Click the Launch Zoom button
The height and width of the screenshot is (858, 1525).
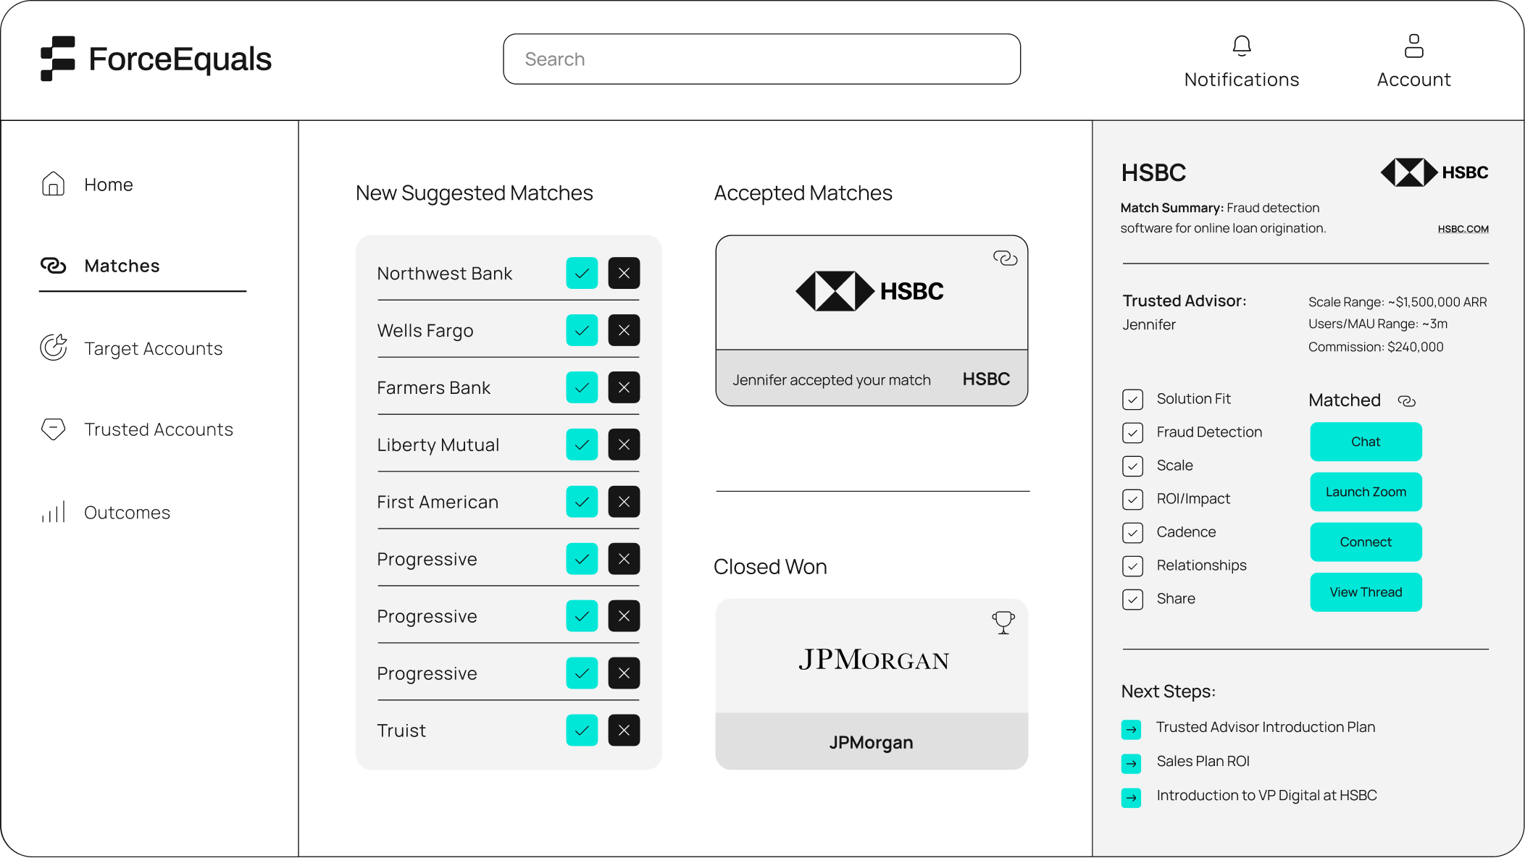pyautogui.click(x=1366, y=492)
